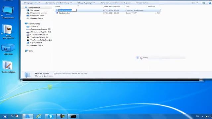Image resolution: width=212 pixels, height=119 pixels.
Task: Open TheJohnOffical (H:) drive
Action: click(40, 37)
